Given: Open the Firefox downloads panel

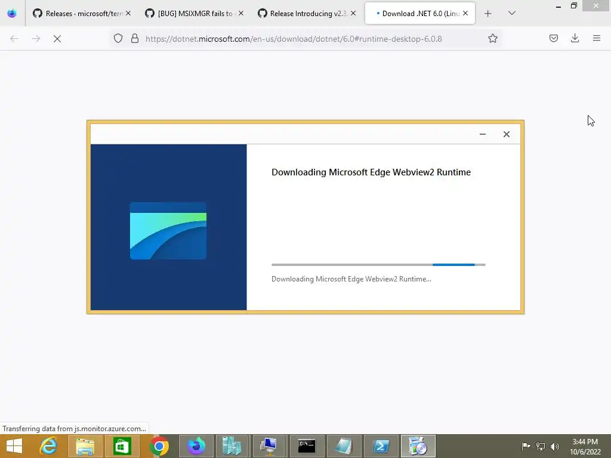Looking at the screenshot, I should tap(575, 38).
